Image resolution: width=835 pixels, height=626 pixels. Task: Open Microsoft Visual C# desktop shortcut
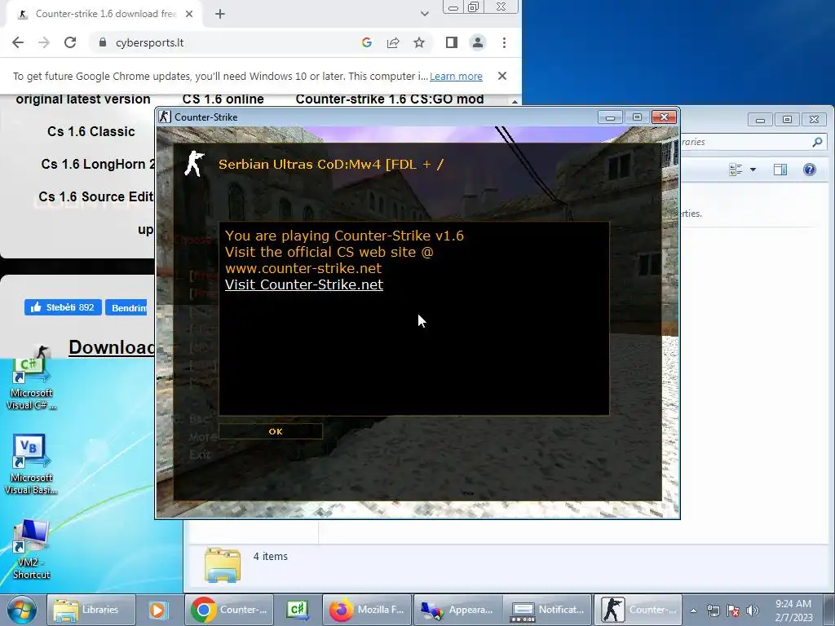[31, 384]
